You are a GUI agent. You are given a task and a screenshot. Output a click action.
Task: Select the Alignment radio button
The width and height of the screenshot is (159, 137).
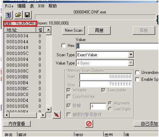pos(110,103)
